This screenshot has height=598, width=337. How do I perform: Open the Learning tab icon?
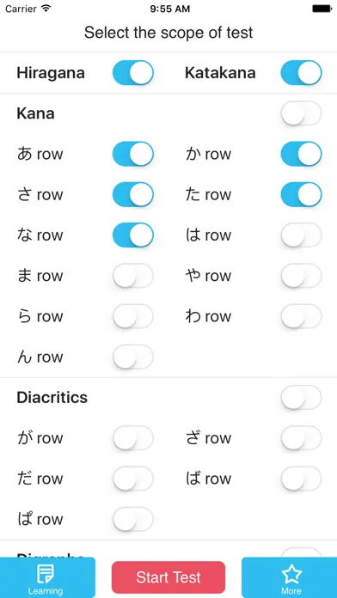pyautogui.click(x=46, y=574)
